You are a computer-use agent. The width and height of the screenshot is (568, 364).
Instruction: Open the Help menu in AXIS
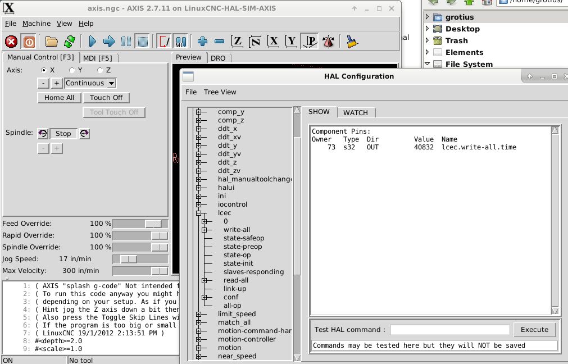tap(86, 24)
